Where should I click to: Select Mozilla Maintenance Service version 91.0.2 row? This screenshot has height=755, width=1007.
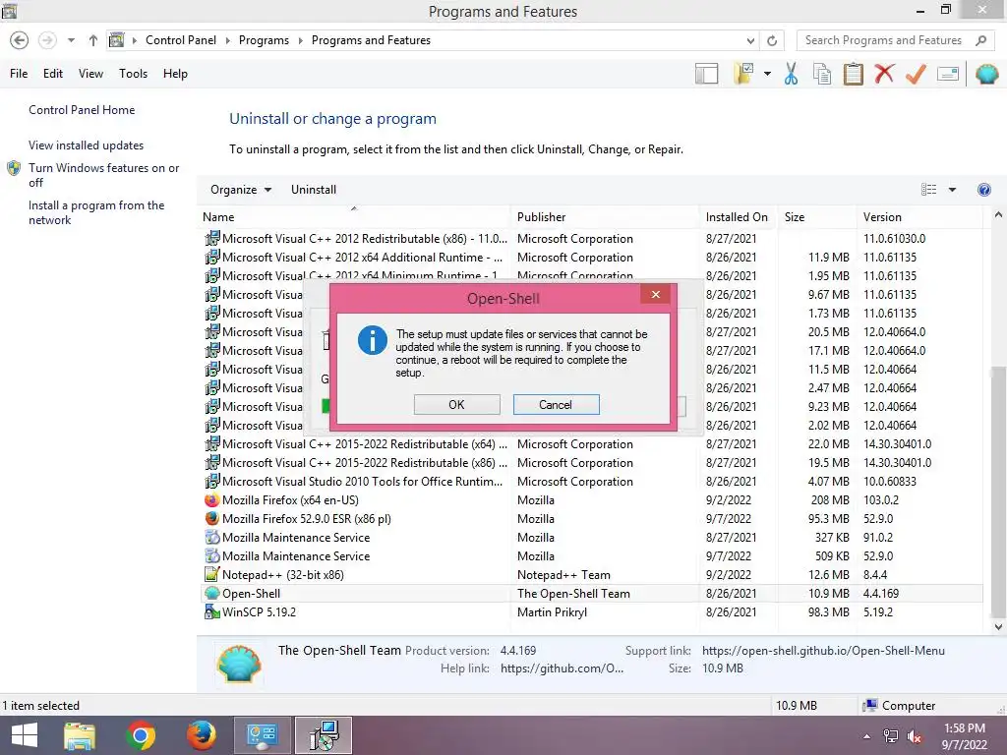click(x=591, y=538)
